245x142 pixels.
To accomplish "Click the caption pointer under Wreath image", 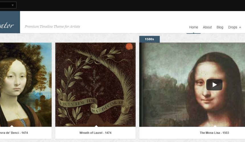I will tap(96, 126).
